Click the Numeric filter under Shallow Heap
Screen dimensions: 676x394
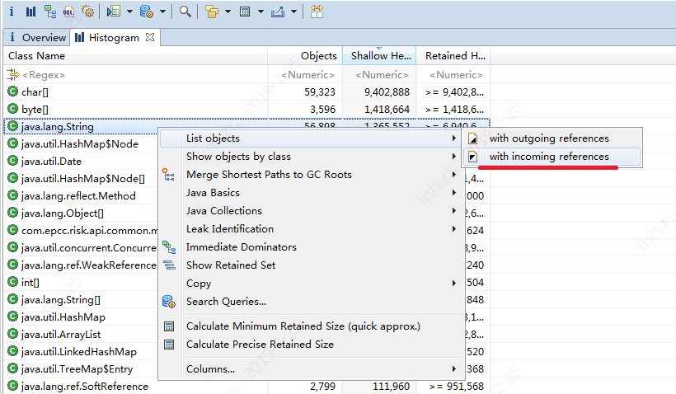pos(379,74)
